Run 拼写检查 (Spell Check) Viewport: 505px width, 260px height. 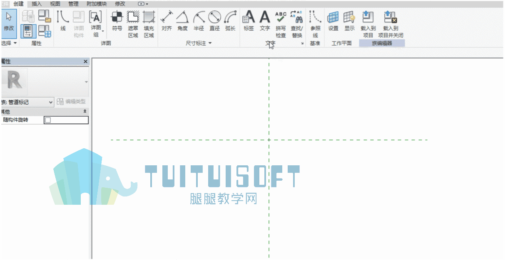coord(281,25)
